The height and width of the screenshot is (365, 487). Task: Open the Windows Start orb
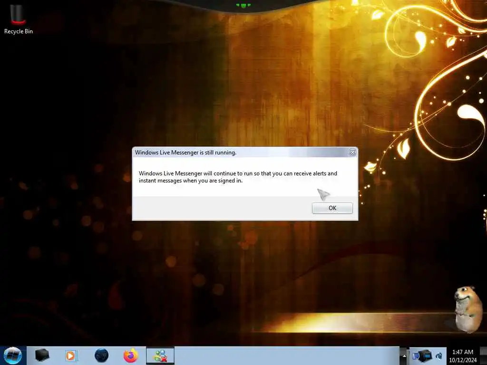tap(12, 355)
